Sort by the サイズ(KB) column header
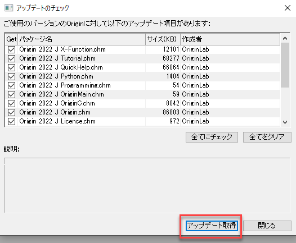 coord(163,39)
